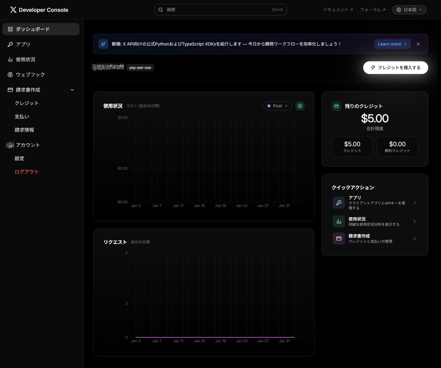441x368 pixels.
Task: Click chevron arrow on Quick Actions 使用状況 row
Action: pos(415,221)
